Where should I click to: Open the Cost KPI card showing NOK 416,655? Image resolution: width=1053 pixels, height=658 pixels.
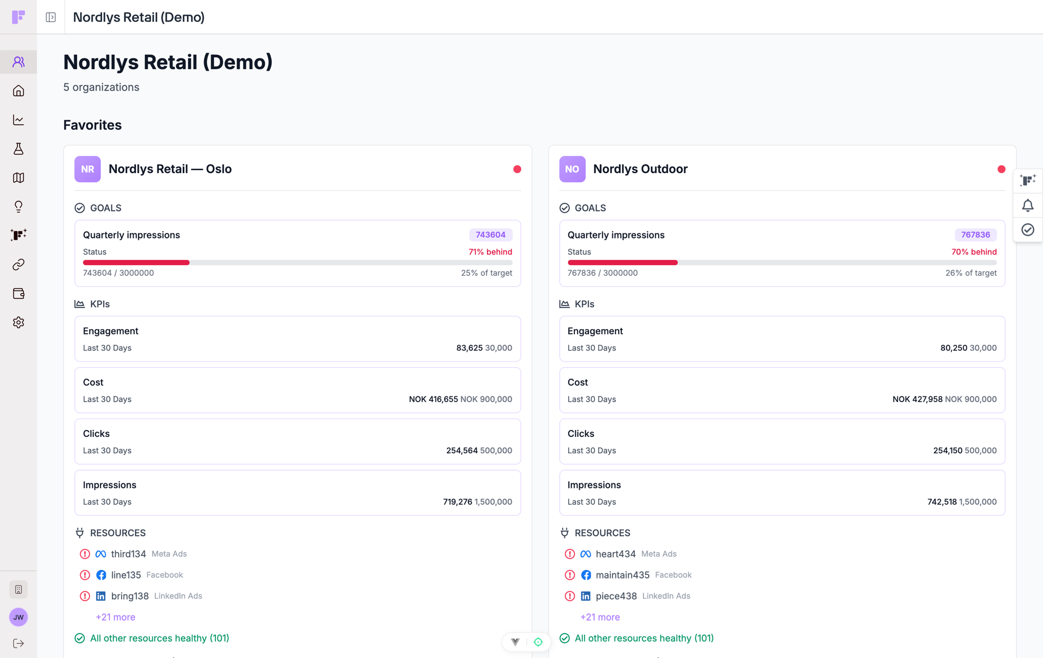297,390
